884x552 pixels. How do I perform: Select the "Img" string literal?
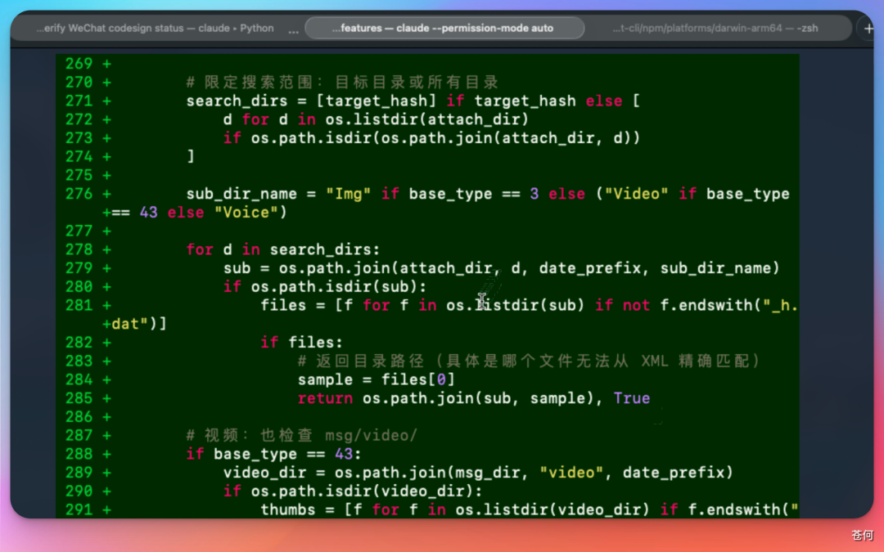pyautogui.click(x=350, y=193)
